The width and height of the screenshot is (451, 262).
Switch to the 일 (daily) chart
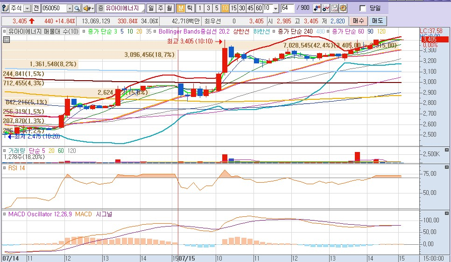coord(151,8)
